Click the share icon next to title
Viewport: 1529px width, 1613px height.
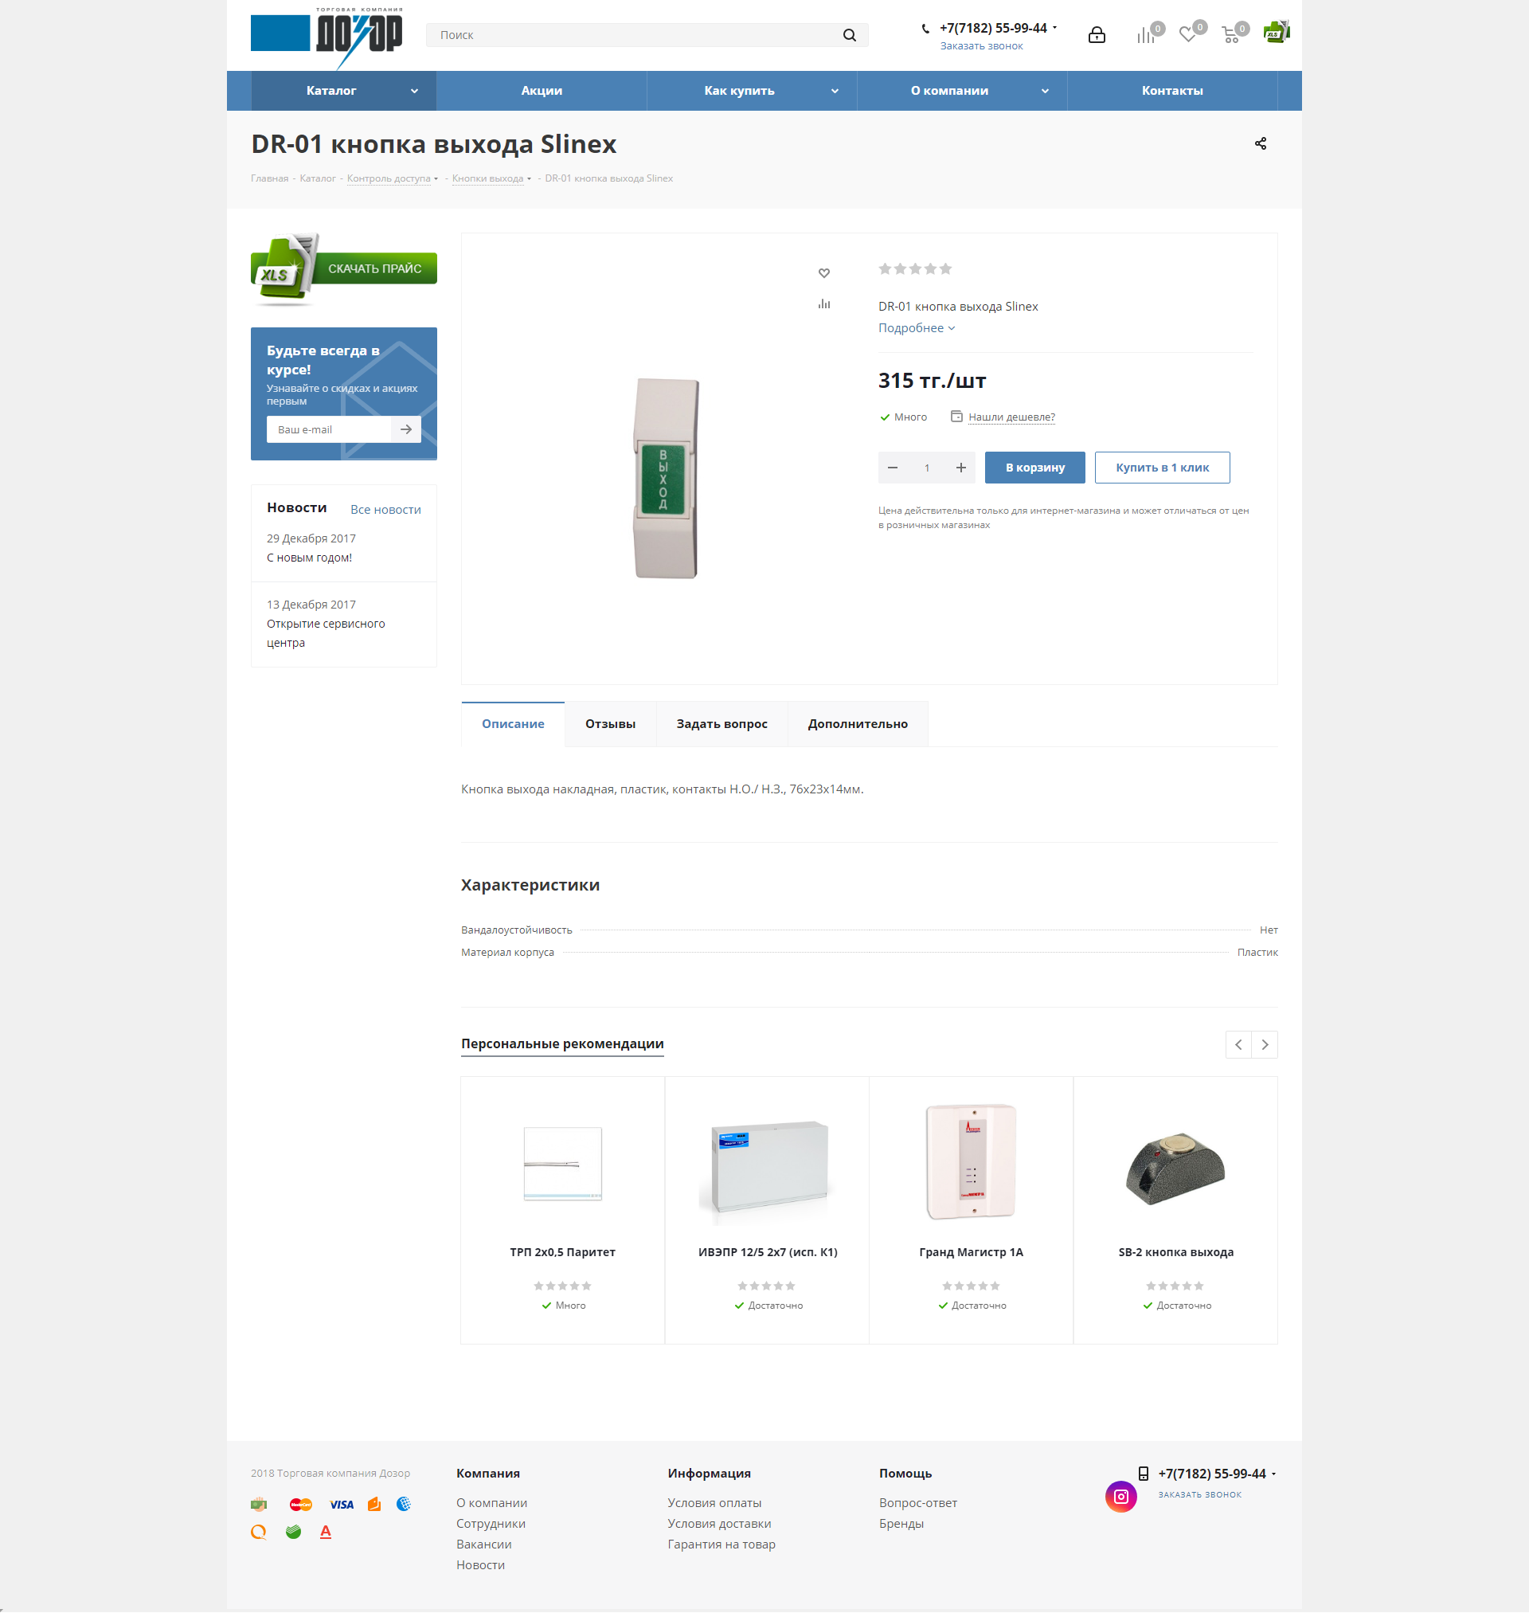point(1261,143)
